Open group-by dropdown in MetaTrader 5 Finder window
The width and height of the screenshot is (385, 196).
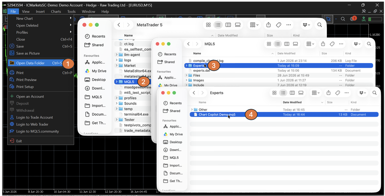pos(254,25)
